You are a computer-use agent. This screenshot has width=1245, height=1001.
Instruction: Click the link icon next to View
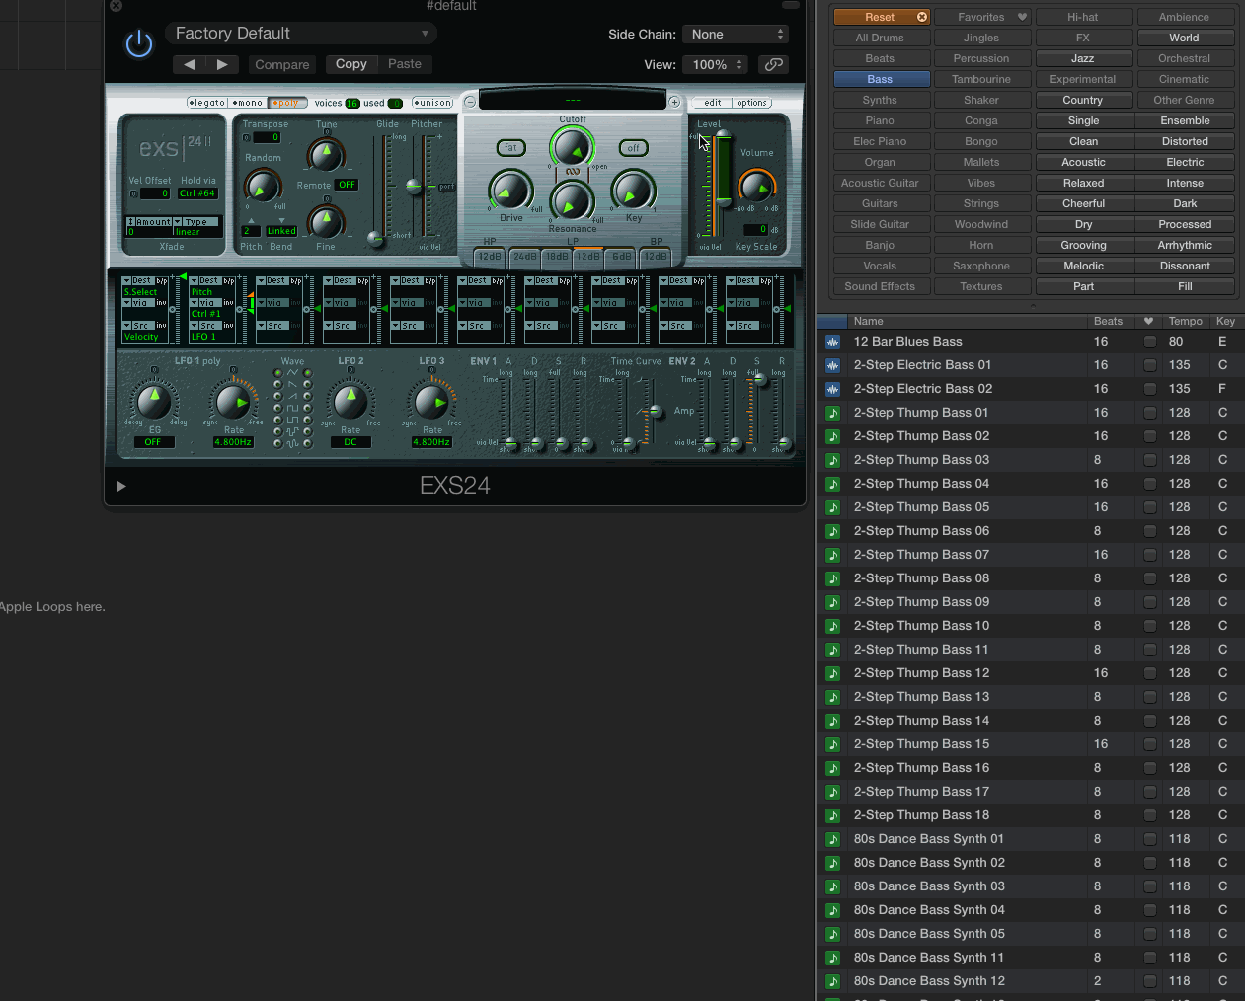click(774, 64)
